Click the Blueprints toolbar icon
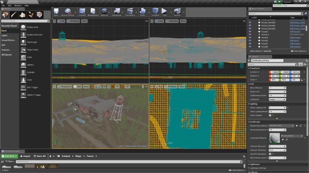 click(x=117, y=12)
